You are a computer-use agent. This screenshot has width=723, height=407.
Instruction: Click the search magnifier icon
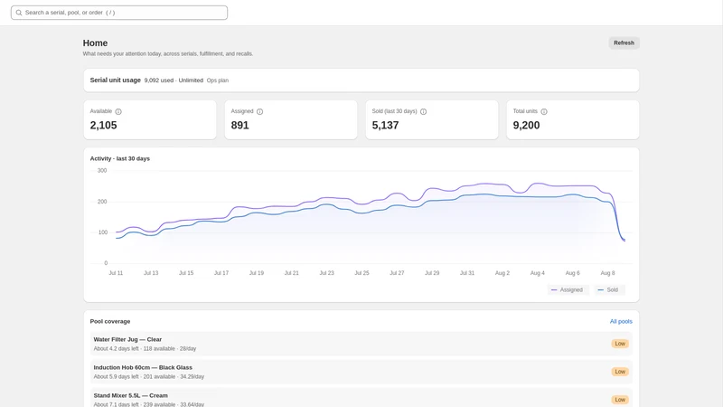(x=19, y=13)
